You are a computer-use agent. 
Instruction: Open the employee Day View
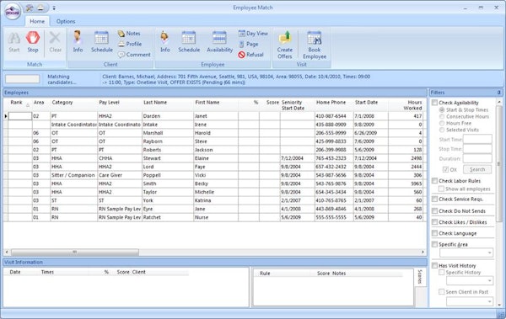pyautogui.click(x=253, y=33)
